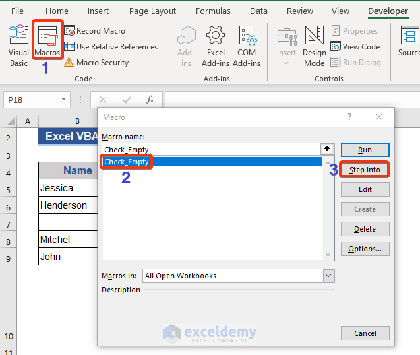The image size is (420, 355).
Task: Select cell containing Henderson
Action: tap(68, 205)
